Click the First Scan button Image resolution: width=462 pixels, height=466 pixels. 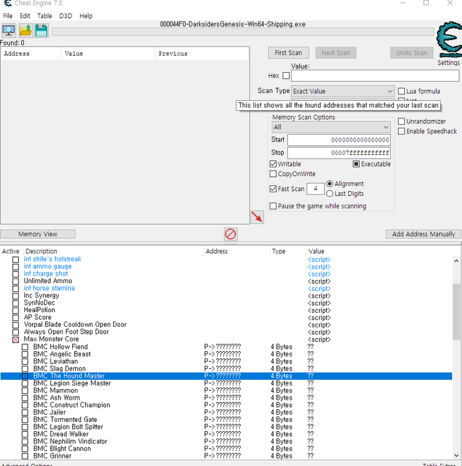pos(288,53)
